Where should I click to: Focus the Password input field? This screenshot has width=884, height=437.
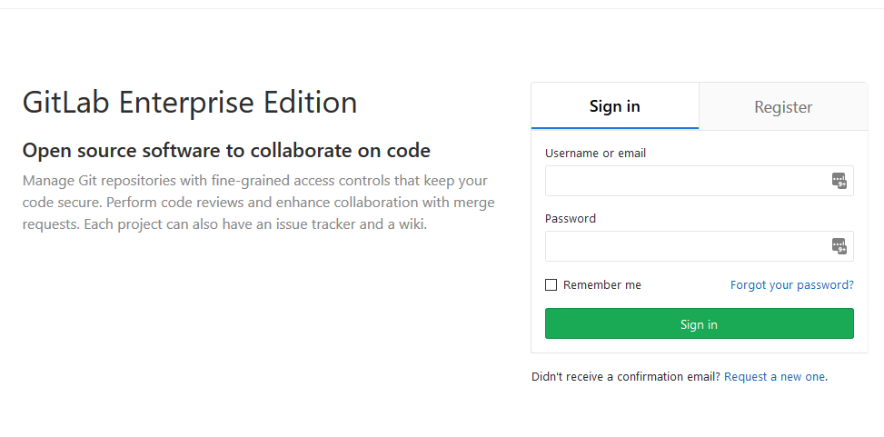tap(699, 246)
